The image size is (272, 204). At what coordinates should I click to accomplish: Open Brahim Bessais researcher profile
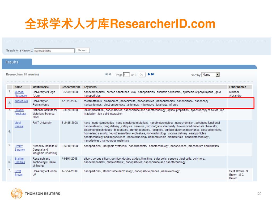(20, 160)
